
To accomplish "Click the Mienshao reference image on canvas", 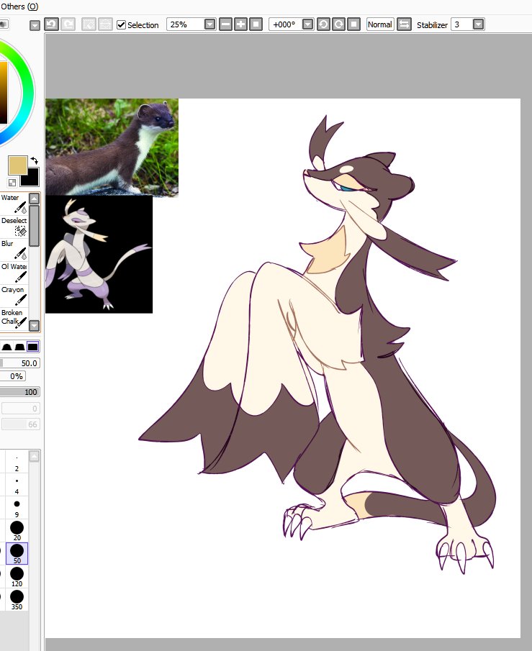I will pyautogui.click(x=99, y=255).
